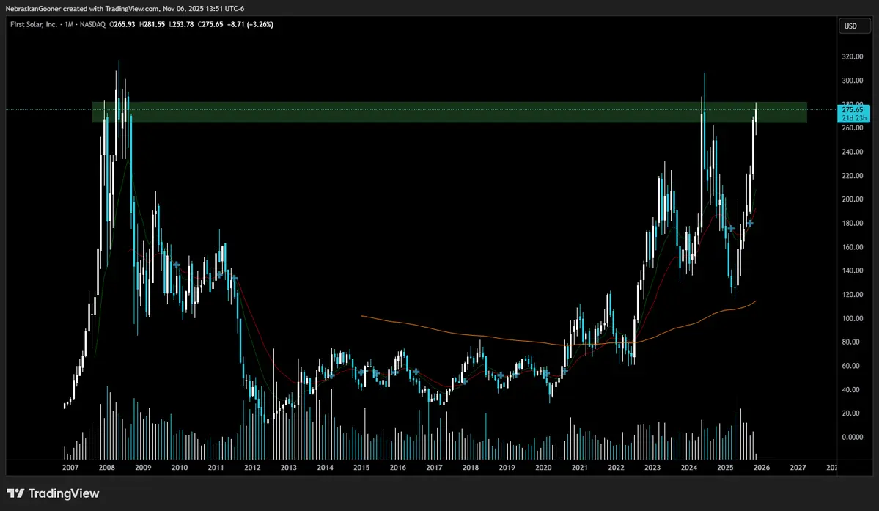879x511 pixels.
Task: Click the current price tag 275.65 on axis
Action: [x=853, y=110]
